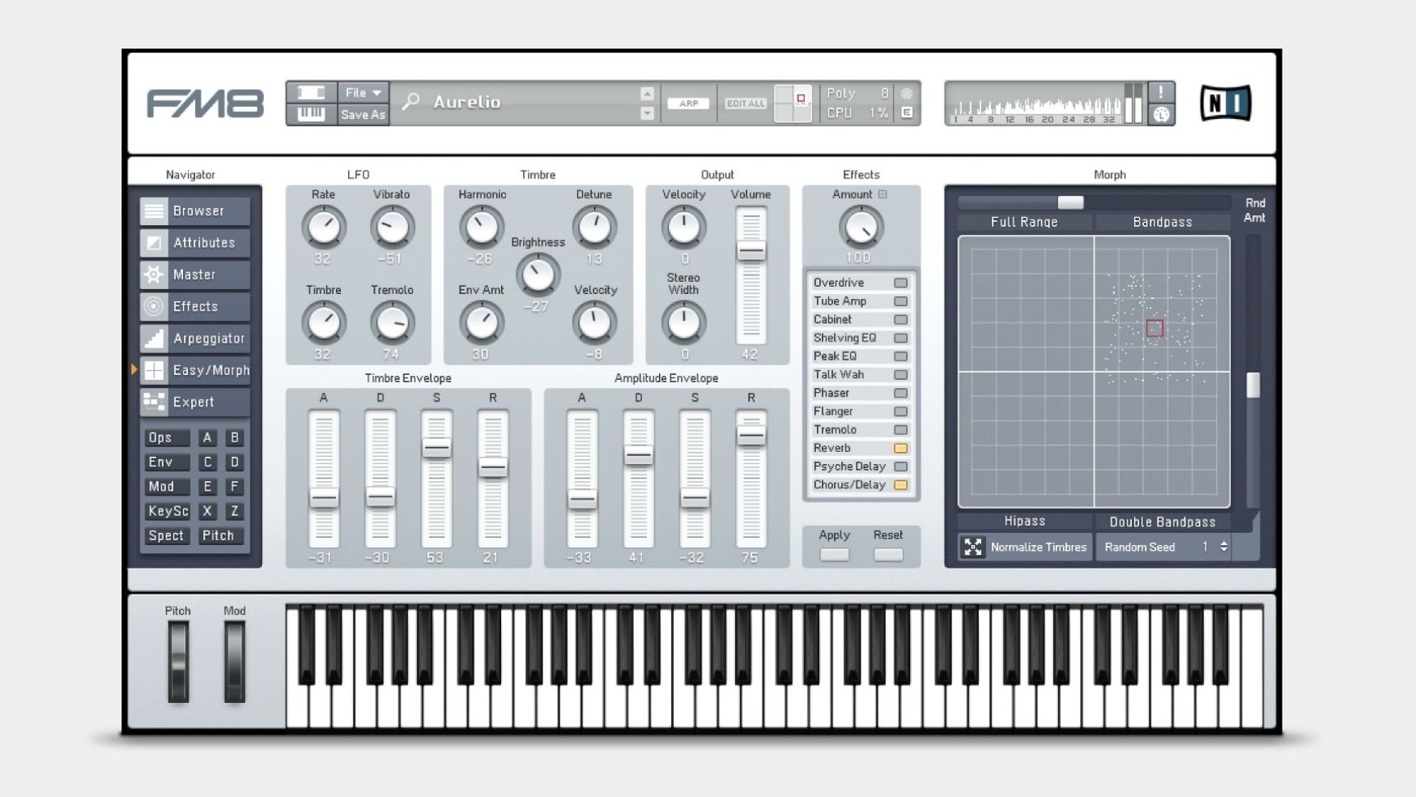Open the Ops expert page
The width and height of the screenshot is (1416, 797).
[167, 437]
